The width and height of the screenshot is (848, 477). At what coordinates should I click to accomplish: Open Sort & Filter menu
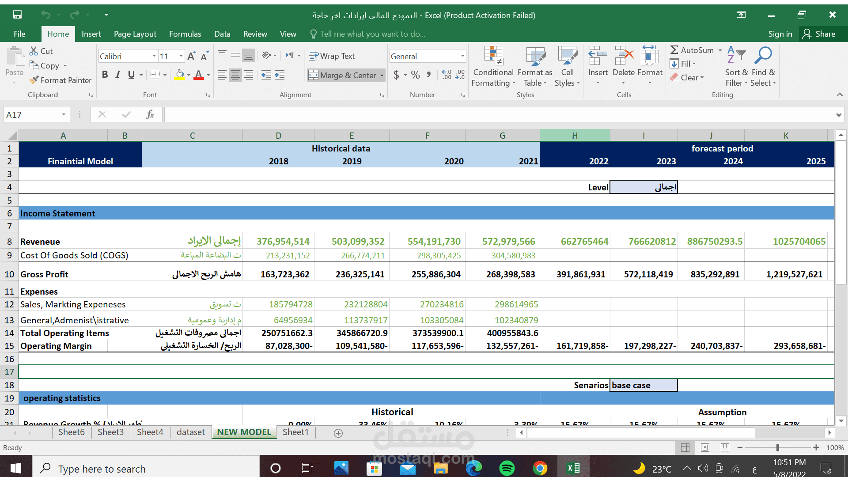(x=737, y=66)
